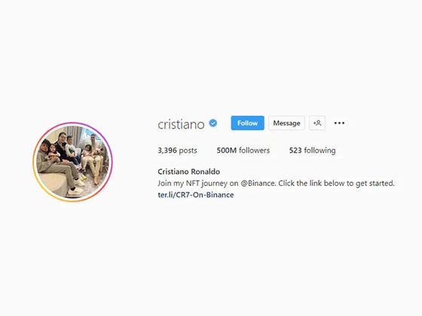Click the 'Join my NFT journey' bio text

tap(192, 184)
